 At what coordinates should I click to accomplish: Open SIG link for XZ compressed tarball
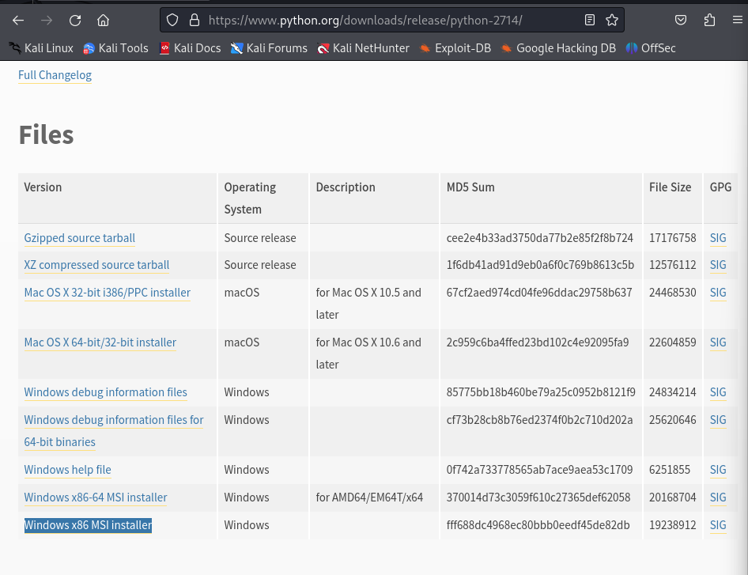pos(717,265)
